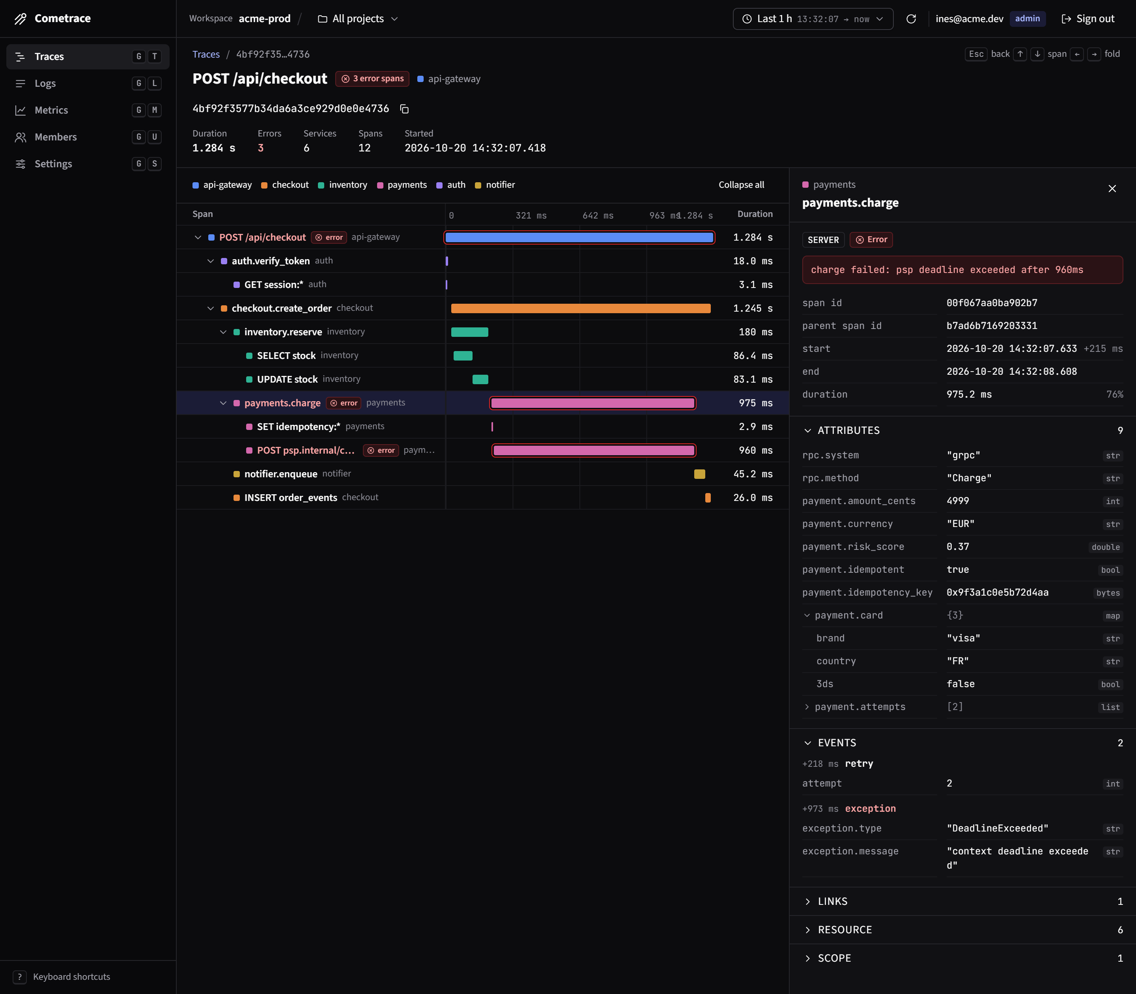Copy the trace ID with copy icon
1136x994 pixels.
point(404,109)
